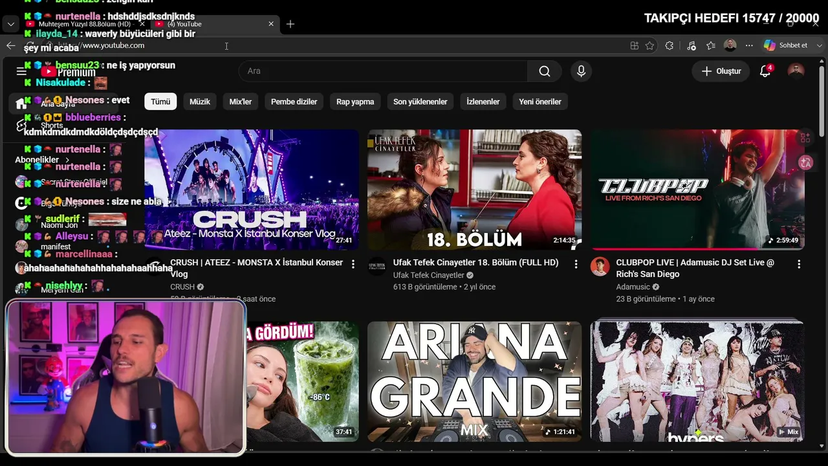Click the Adamusic channel avatar

600,267
